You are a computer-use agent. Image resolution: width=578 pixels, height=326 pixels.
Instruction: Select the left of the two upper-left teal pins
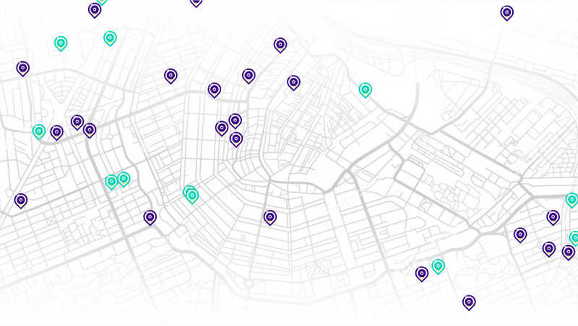(61, 44)
